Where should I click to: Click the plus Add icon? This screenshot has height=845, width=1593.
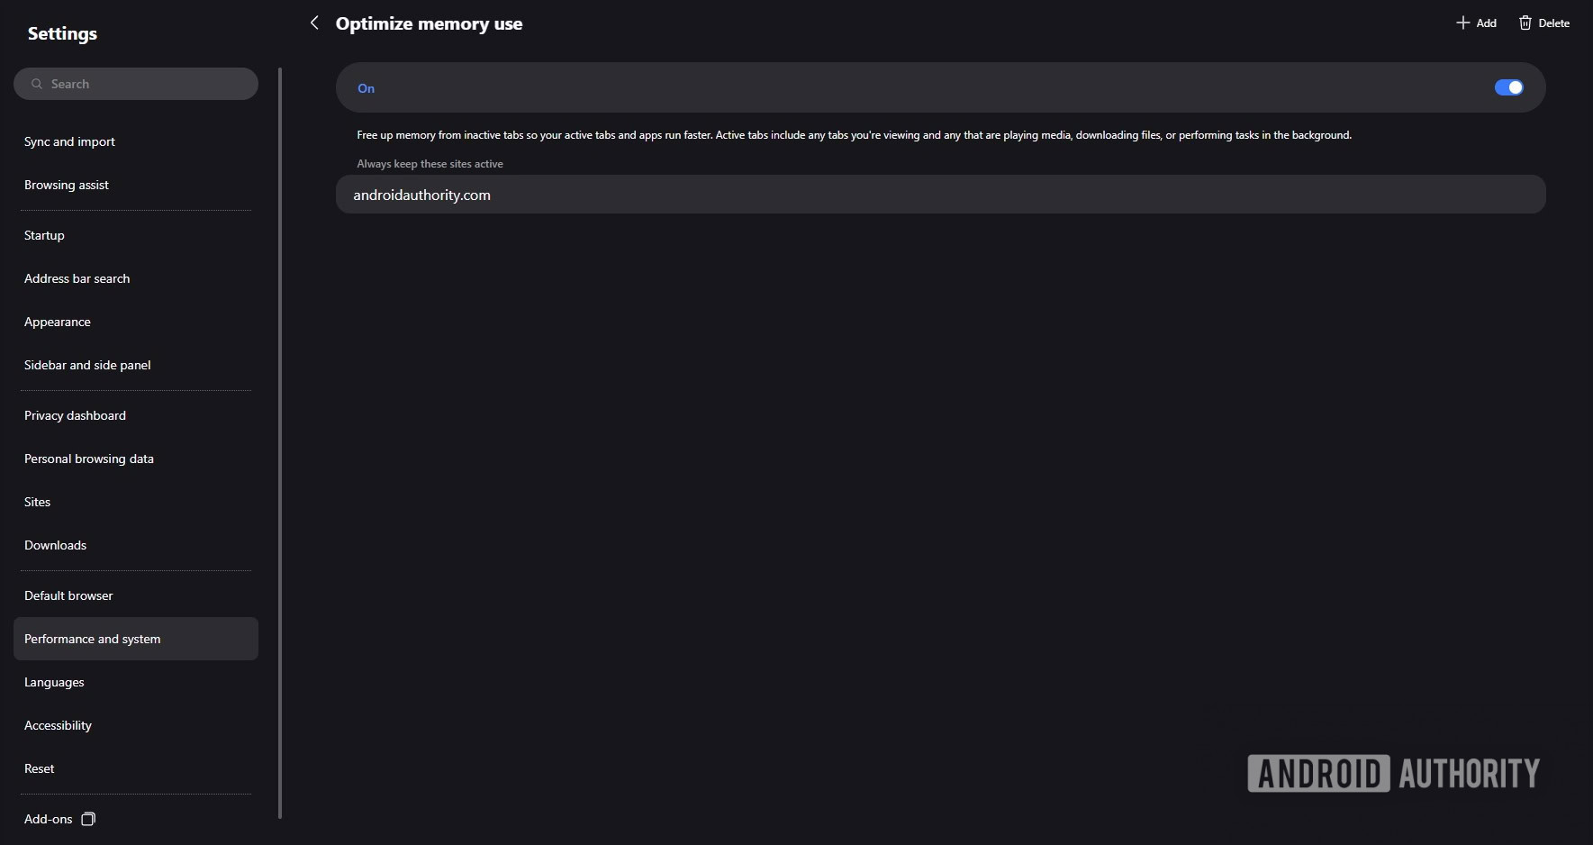pyautogui.click(x=1462, y=23)
